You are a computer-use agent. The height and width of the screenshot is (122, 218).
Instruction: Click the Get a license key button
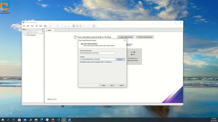(126, 37)
